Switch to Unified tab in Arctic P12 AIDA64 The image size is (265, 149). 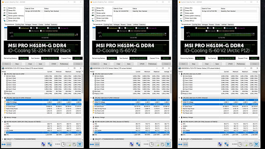click(x=224, y=25)
